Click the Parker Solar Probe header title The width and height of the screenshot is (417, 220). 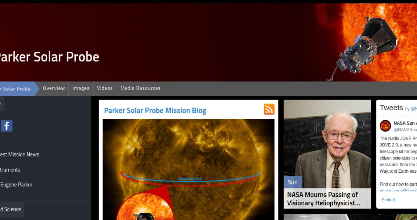49,57
